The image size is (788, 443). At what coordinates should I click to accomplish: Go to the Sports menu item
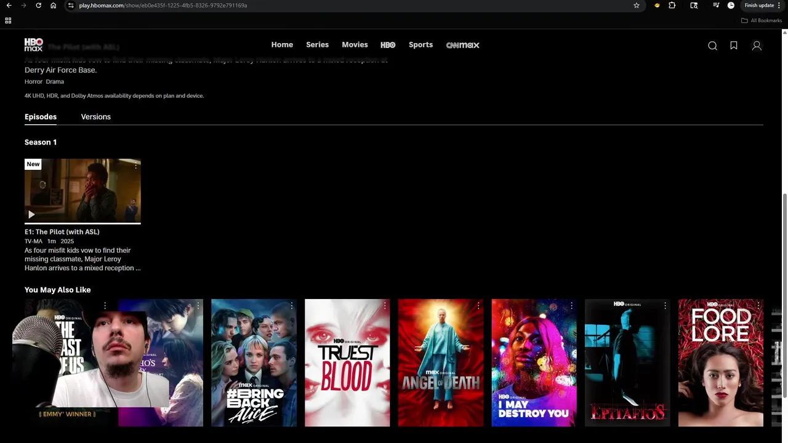tap(420, 45)
